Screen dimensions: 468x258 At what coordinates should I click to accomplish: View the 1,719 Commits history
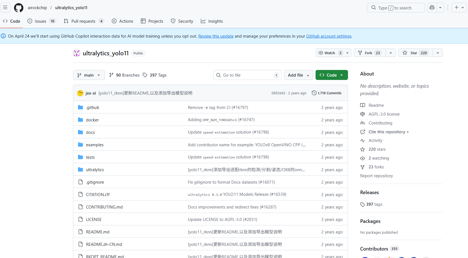[327, 93]
